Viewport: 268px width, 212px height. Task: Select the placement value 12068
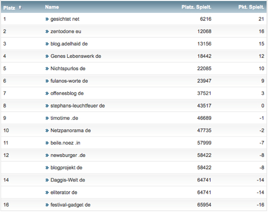tap(204, 32)
